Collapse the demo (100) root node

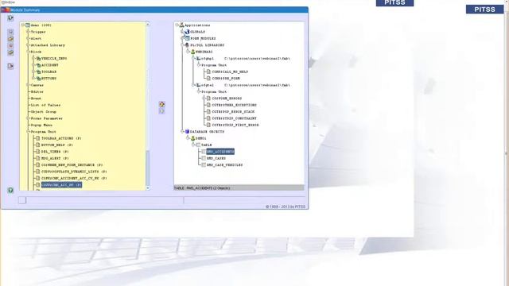[23, 25]
